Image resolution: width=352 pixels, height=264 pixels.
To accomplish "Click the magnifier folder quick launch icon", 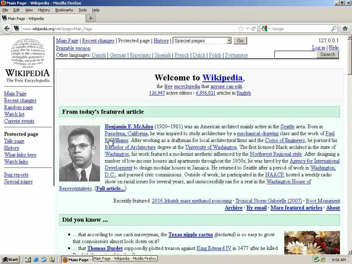I will tap(52, 260).
